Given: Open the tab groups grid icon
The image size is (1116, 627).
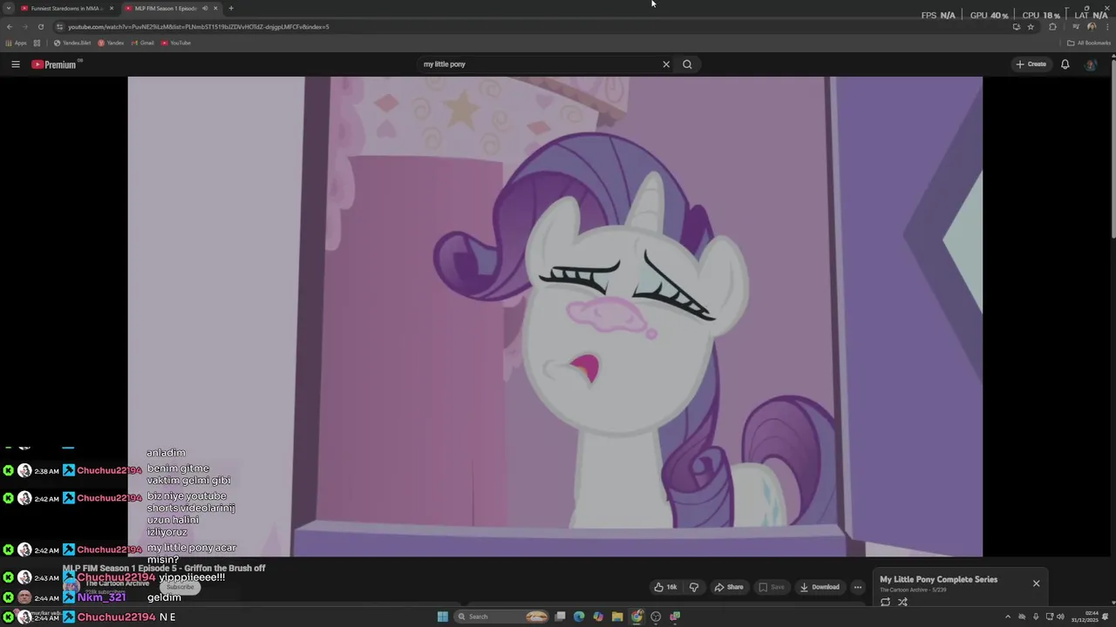Looking at the screenshot, I should coord(37,43).
